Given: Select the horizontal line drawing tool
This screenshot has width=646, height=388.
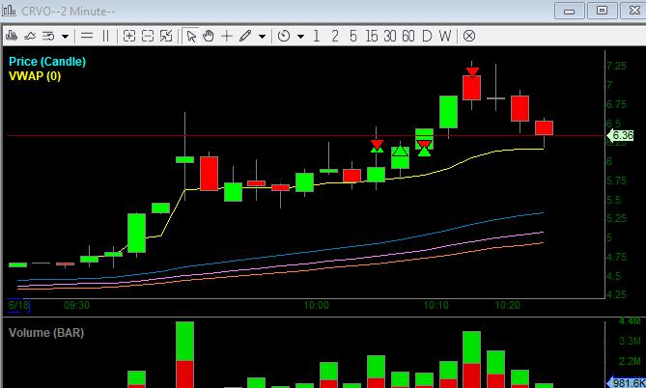Looking at the screenshot, I should point(87,37).
